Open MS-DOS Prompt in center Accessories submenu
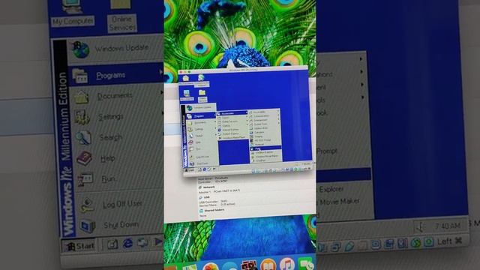 [x=265, y=140]
